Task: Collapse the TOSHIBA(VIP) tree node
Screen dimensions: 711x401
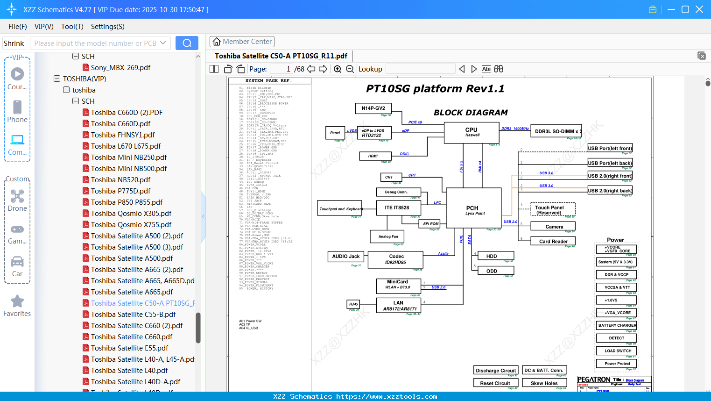Action: (57, 79)
